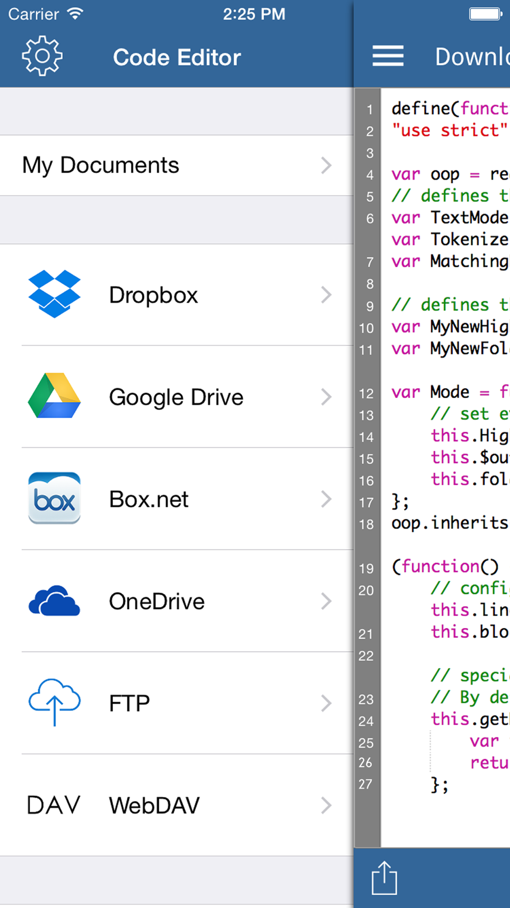Tap the partially visible Downloads title

[472, 56]
